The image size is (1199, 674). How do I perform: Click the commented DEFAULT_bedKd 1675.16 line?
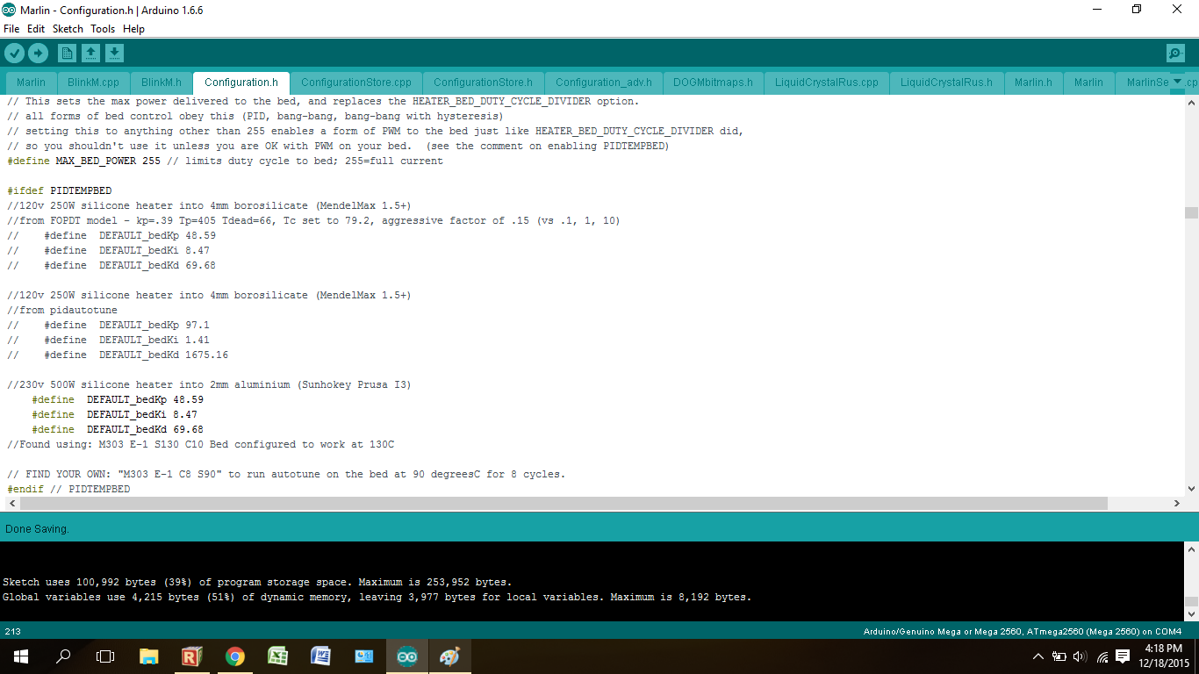(118, 355)
